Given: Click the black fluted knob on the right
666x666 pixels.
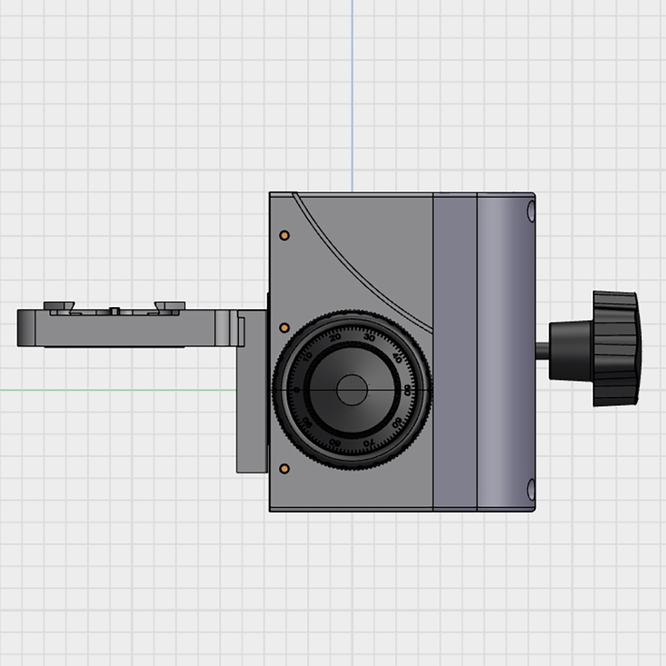Looking at the screenshot, I should [614, 348].
